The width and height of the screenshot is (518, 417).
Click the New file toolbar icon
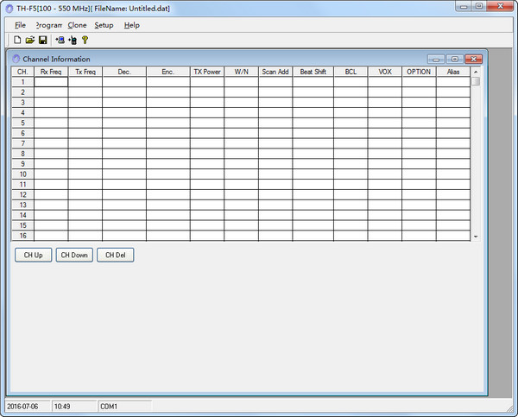click(17, 40)
